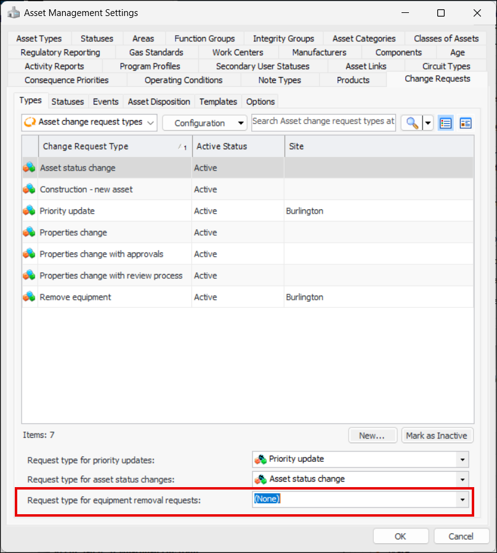Open the Configuration dropdown
497x553 pixels.
coord(204,123)
